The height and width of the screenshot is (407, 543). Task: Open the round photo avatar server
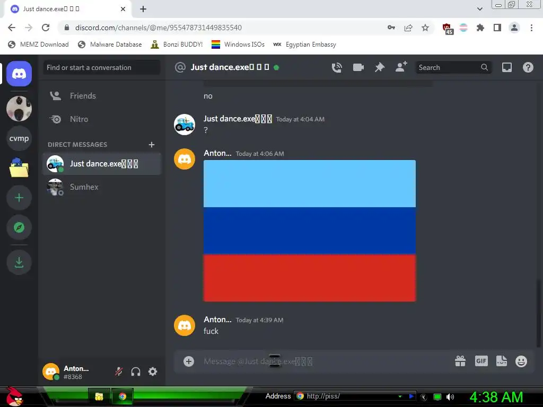[19, 109]
